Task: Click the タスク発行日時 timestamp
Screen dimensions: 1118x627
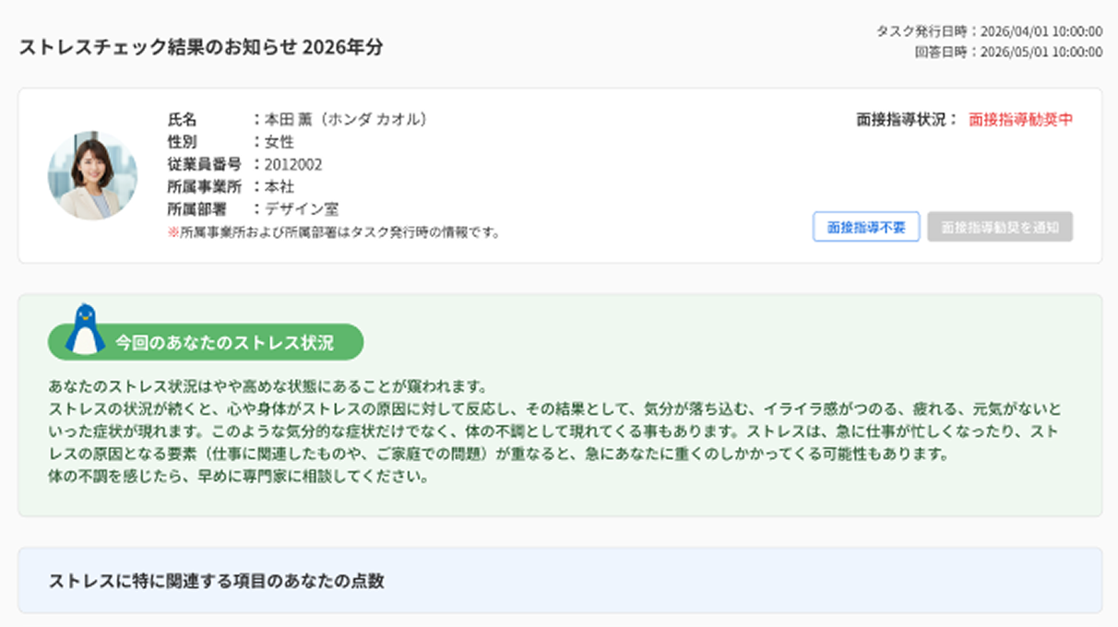Action: (989, 31)
